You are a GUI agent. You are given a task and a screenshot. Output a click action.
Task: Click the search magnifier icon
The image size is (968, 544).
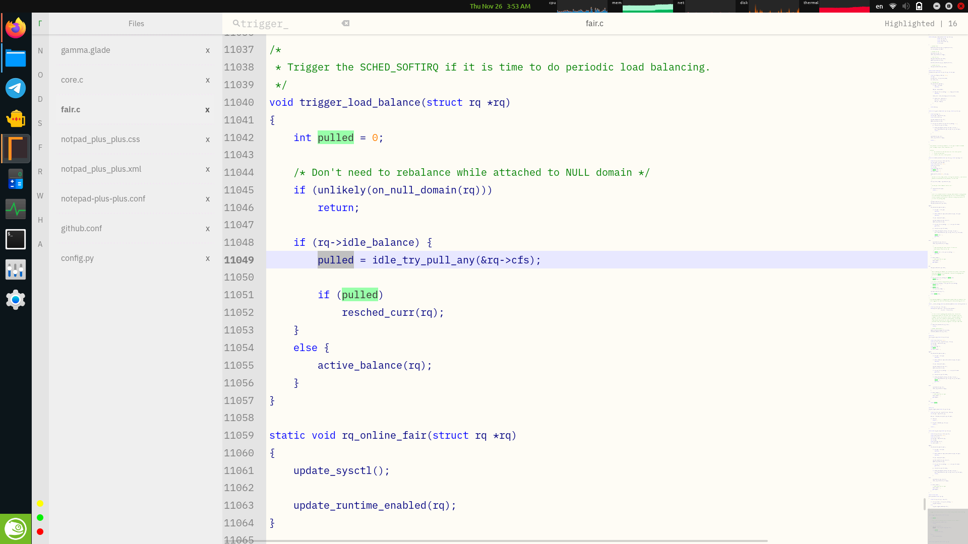click(x=236, y=23)
